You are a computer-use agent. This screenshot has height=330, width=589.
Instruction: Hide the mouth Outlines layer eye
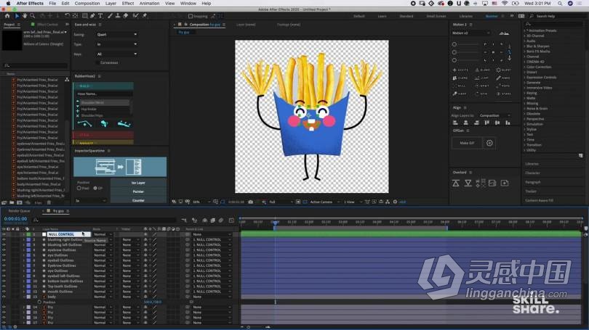point(4,292)
